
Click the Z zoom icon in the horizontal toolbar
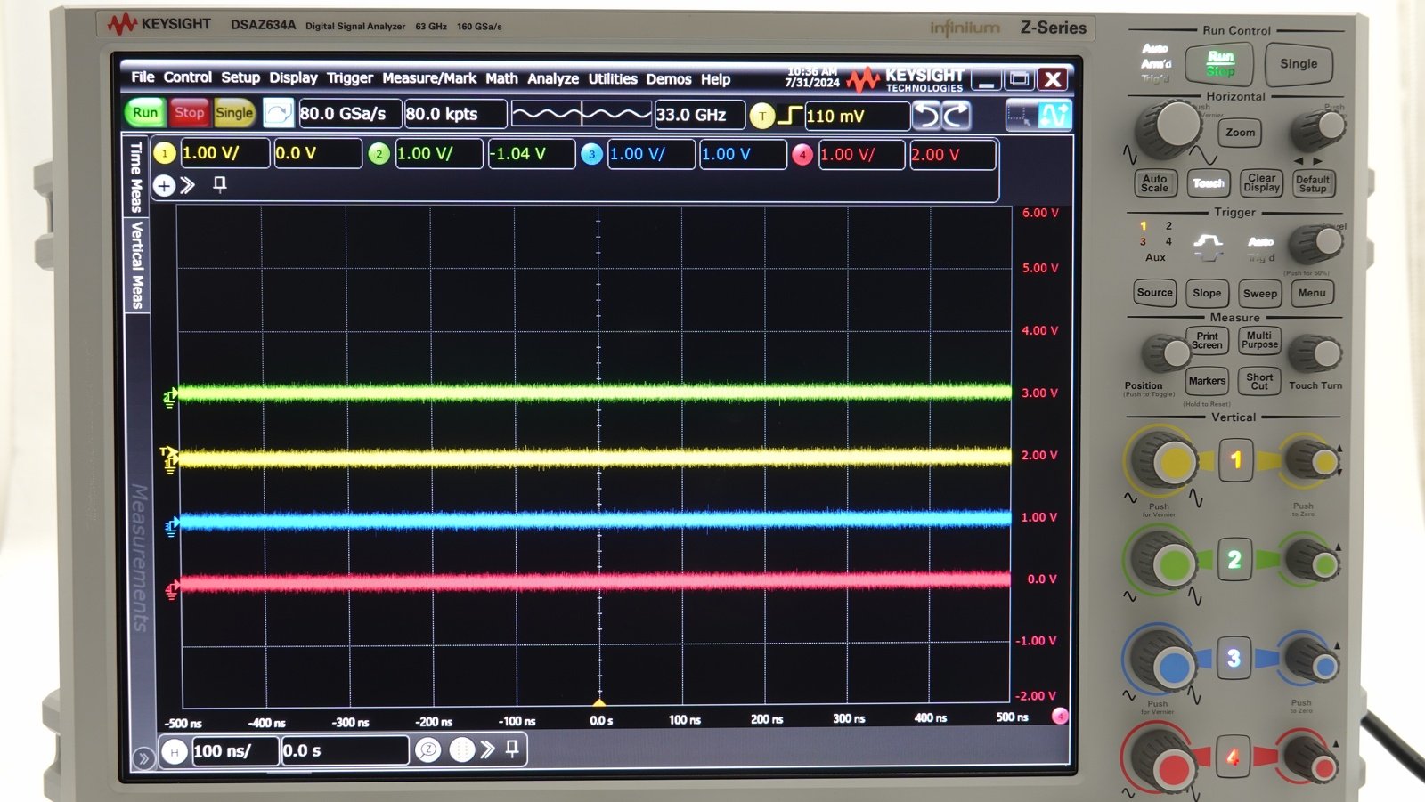tap(428, 750)
